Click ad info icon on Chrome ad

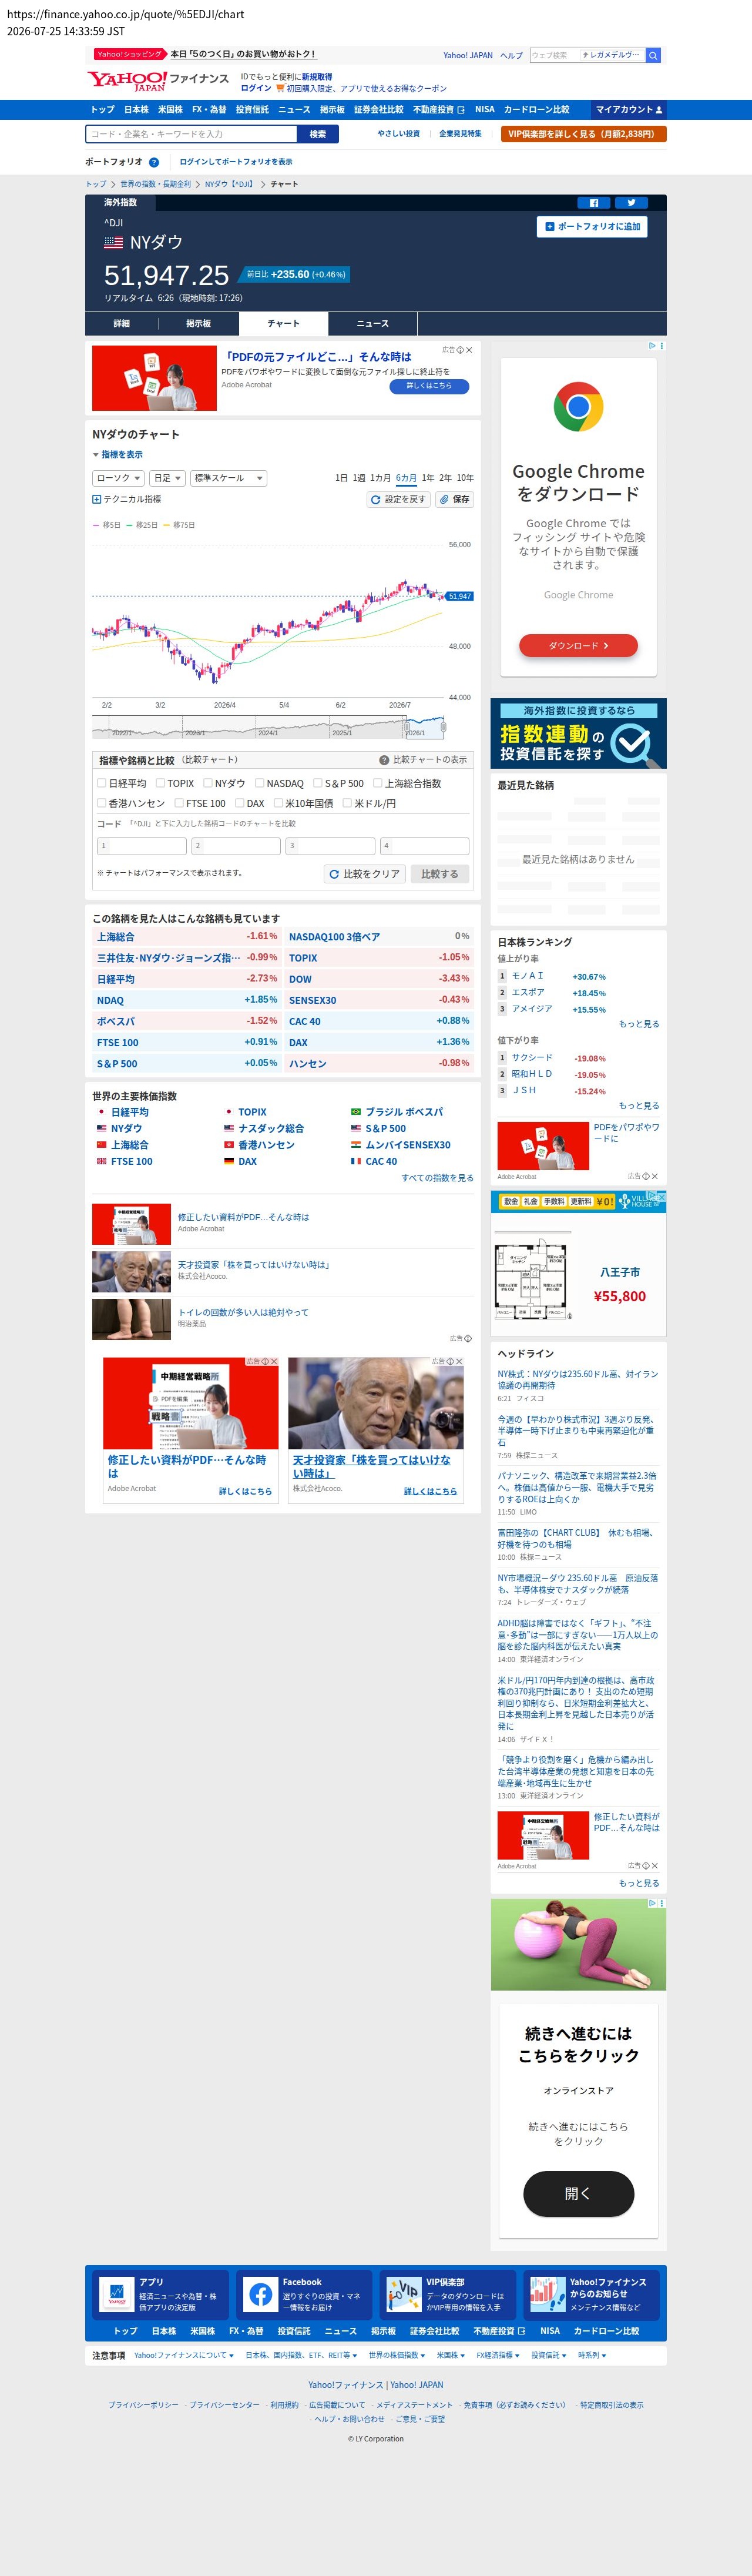click(652, 345)
